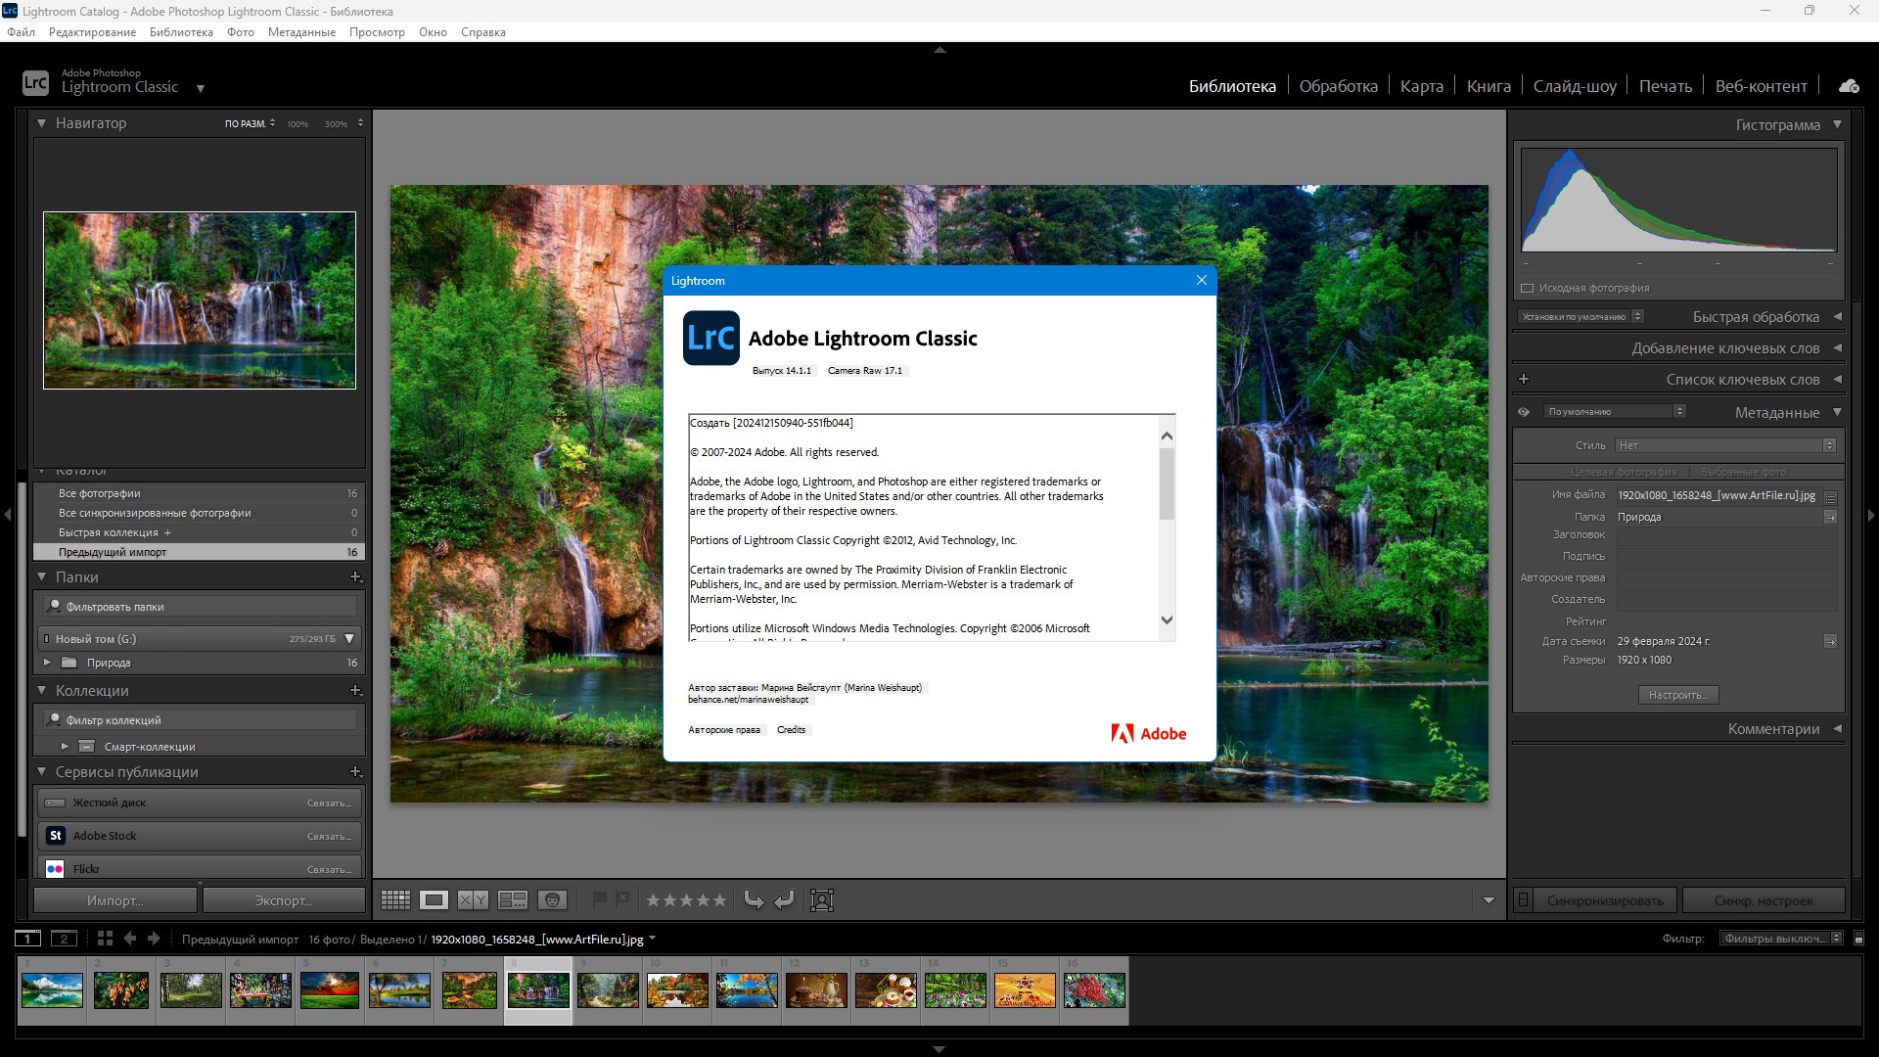Select the first filmstrip thumbnail
The height and width of the screenshot is (1057, 1879).
52,990
